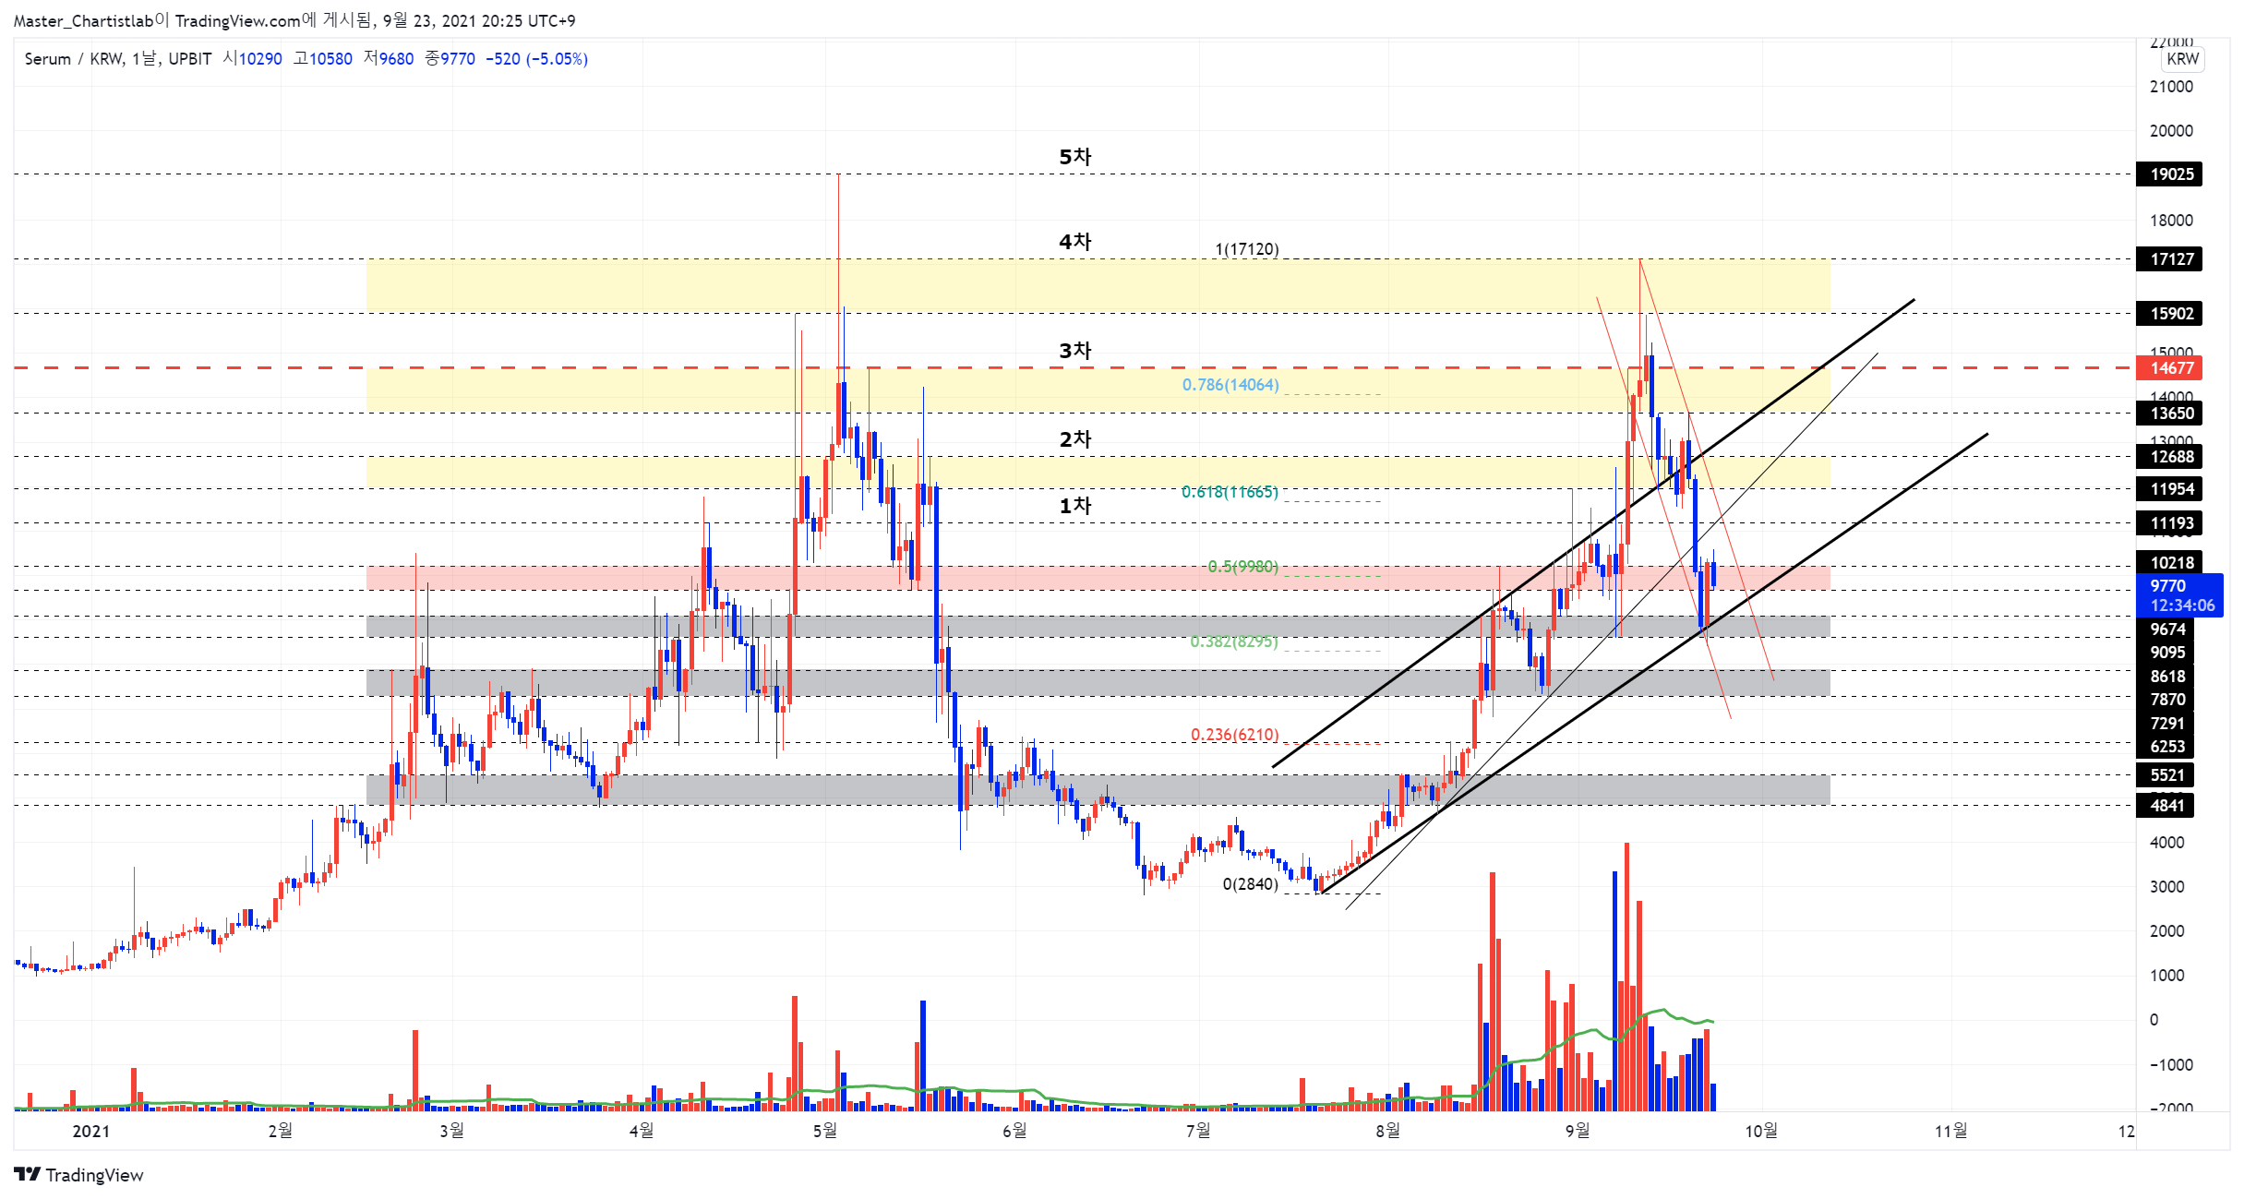
Task: Click the 15902 price label
Action: (2169, 314)
